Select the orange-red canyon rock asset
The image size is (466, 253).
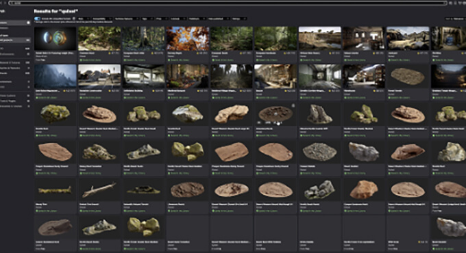(363, 189)
